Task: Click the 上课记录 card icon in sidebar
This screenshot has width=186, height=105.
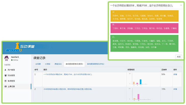Action: [6, 87]
